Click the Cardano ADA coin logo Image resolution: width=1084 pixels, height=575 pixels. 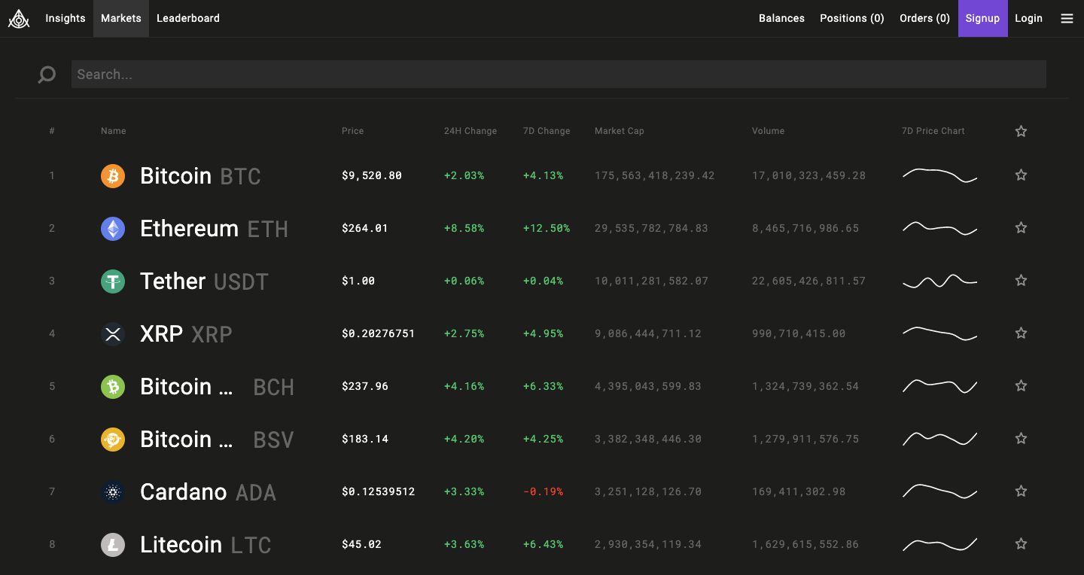[113, 492]
